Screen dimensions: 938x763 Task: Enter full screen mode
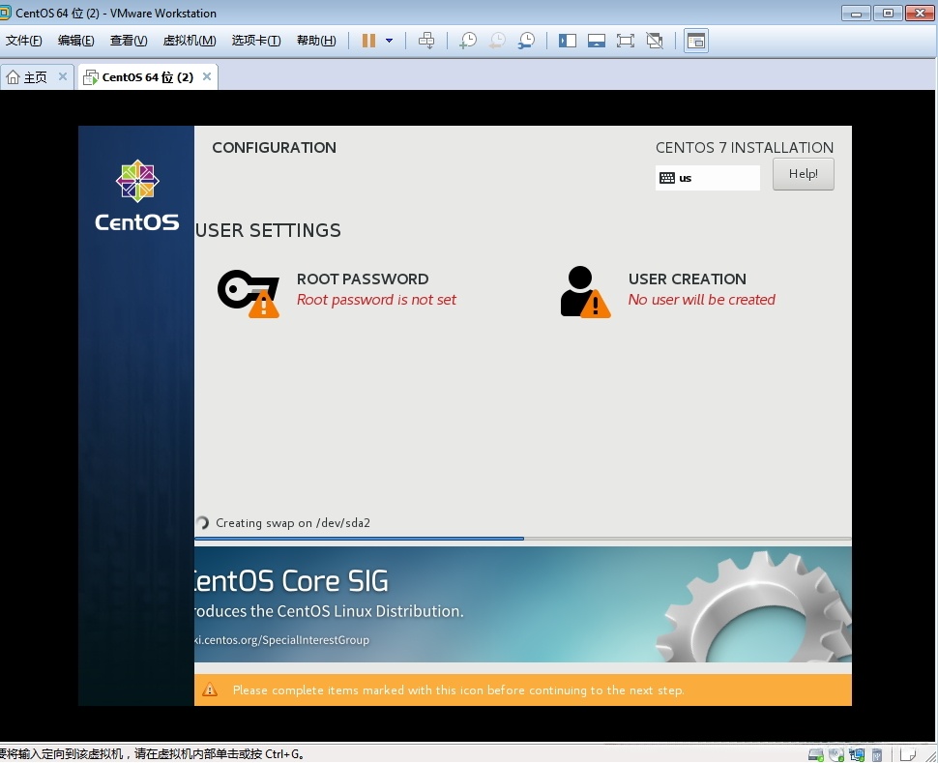click(x=626, y=41)
